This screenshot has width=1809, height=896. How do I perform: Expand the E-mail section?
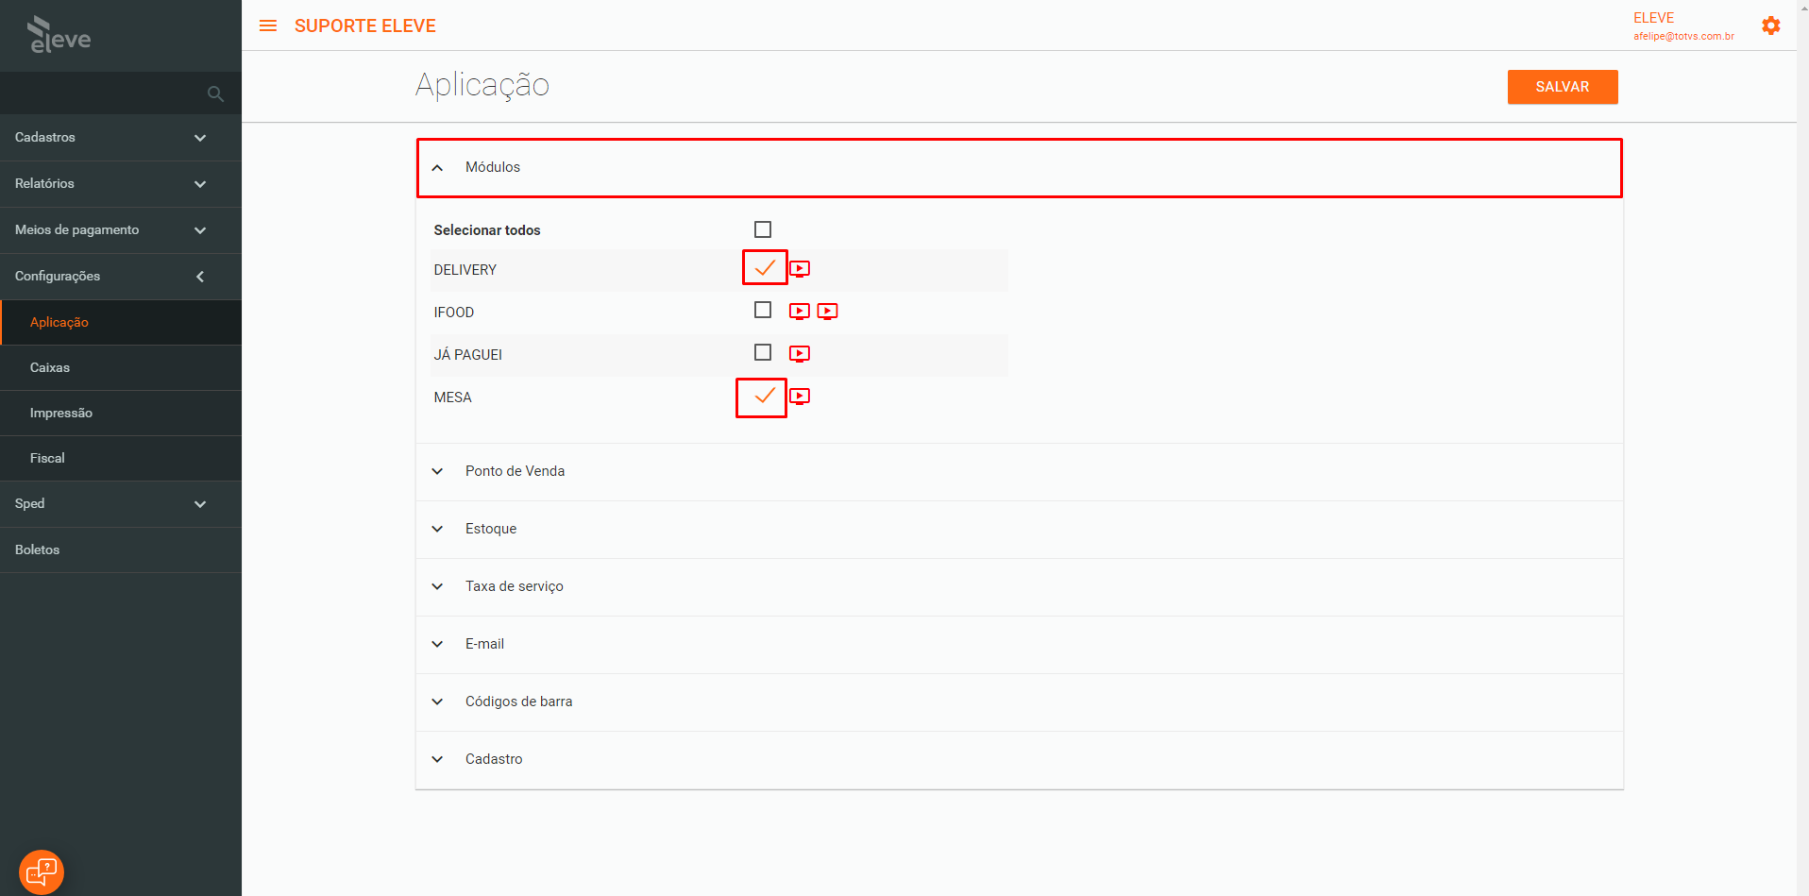tap(1020, 644)
